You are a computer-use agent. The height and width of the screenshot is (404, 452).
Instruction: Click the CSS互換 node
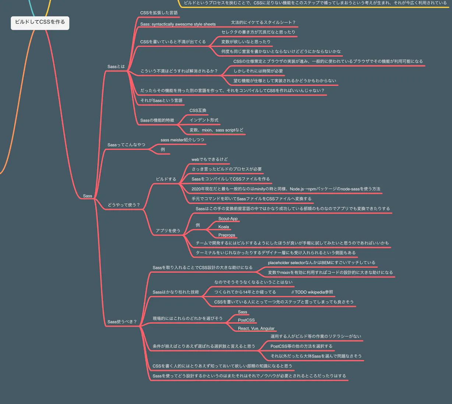[198, 110]
